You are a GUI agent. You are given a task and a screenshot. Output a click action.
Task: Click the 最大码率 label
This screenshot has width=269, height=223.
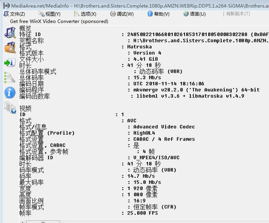point(32,182)
